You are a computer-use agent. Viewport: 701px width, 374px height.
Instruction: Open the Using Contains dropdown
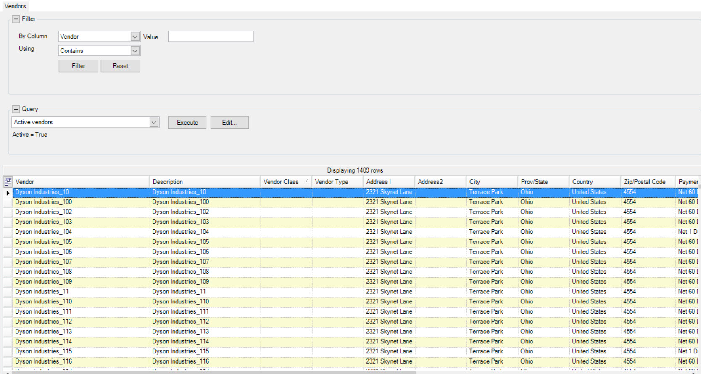pos(135,51)
